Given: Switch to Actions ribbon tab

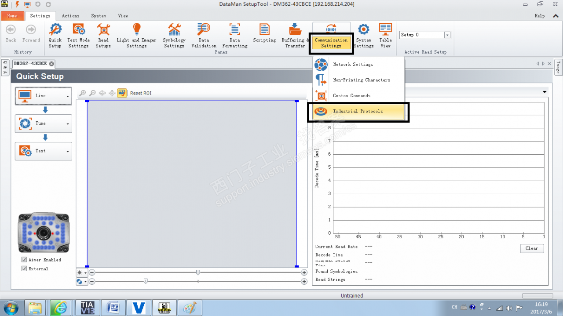Looking at the screenshot, I should (x=70, y=16).
